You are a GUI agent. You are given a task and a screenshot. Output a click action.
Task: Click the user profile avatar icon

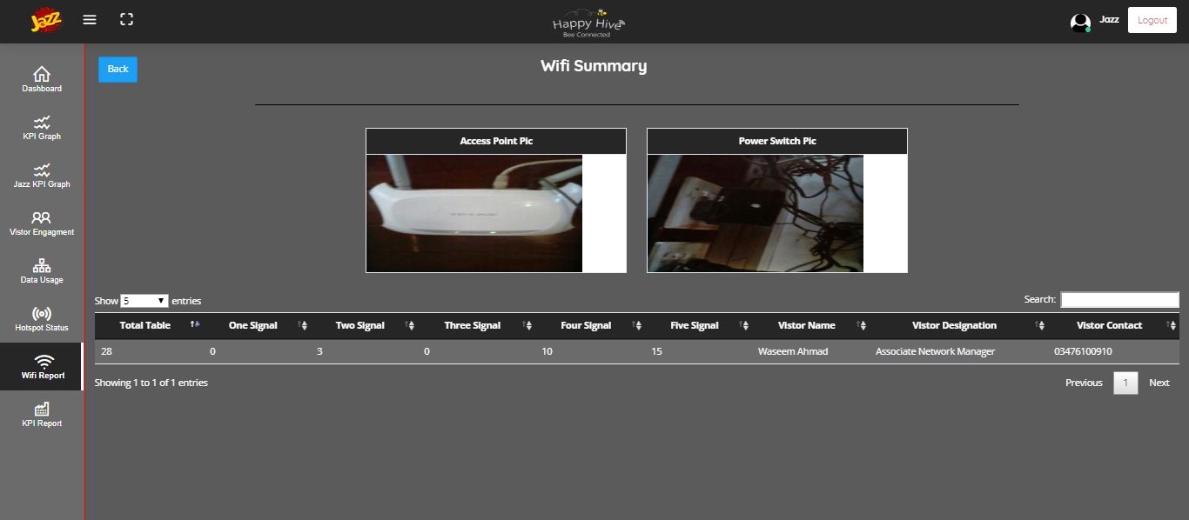[1080, 23]
